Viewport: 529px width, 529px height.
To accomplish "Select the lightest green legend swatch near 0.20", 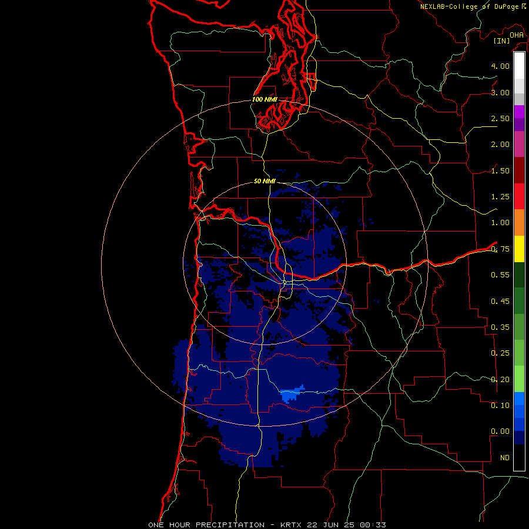I will [x=519, y=379].
